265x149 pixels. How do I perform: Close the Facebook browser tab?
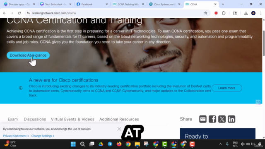click(x=107, y=4)
